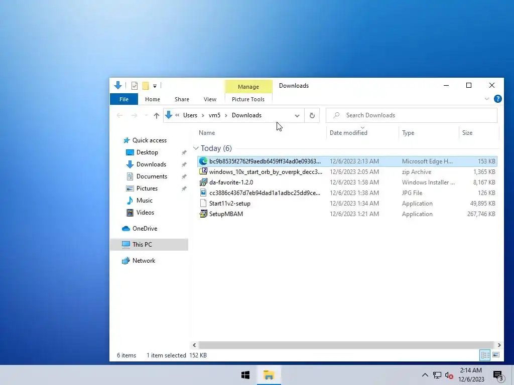Click the 267,746 KB size cell
The height and width of the screenshot is (385, 514).
(481, 214)
